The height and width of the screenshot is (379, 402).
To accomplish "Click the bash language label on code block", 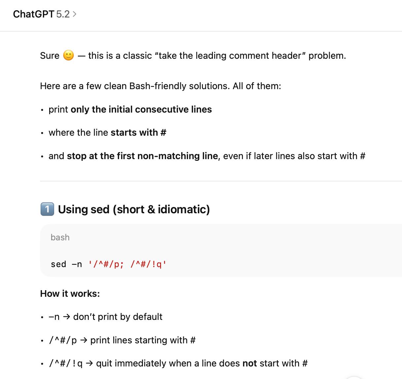I will point(60,237).
